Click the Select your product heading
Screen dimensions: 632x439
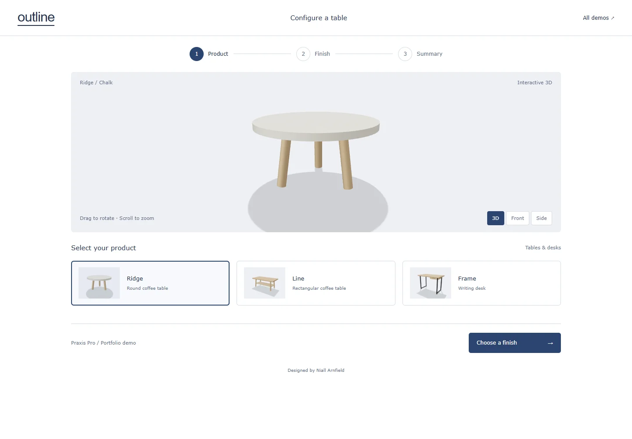click(x=104, y=248)
